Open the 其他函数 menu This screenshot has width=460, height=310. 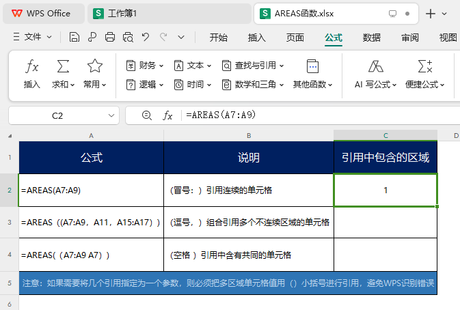pos(313,74)
